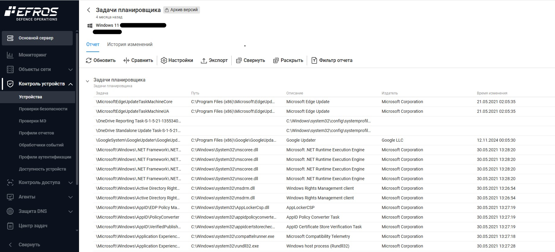
Task: Click the Windows logo icon near Windows 11
Action: coord(90,26)
